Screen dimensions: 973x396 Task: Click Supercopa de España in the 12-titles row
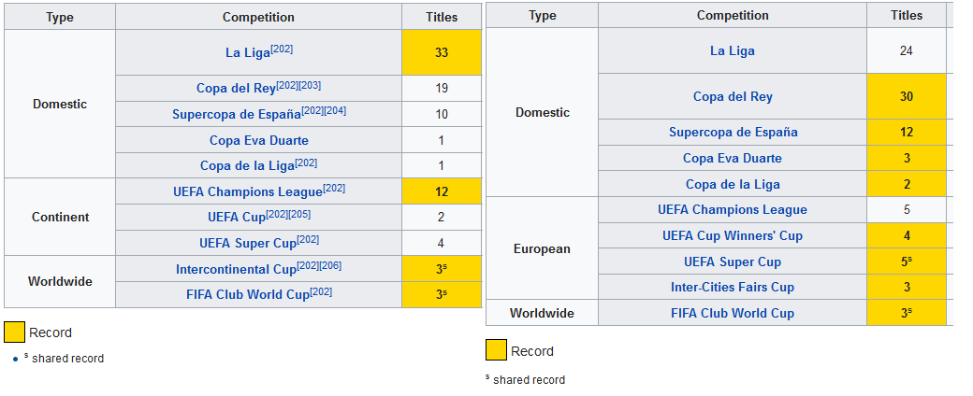coord(733,132)
